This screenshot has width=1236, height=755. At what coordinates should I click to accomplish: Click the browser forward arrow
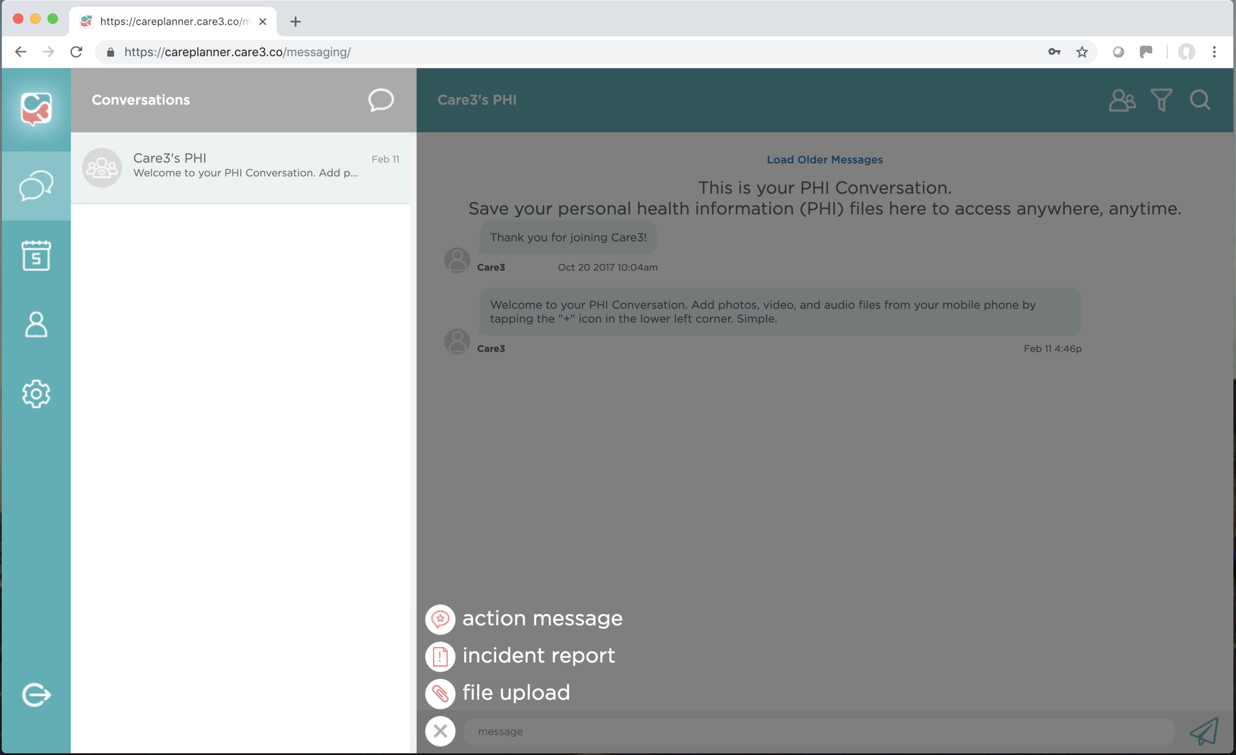pyautogui.click(x=48, y=52)
